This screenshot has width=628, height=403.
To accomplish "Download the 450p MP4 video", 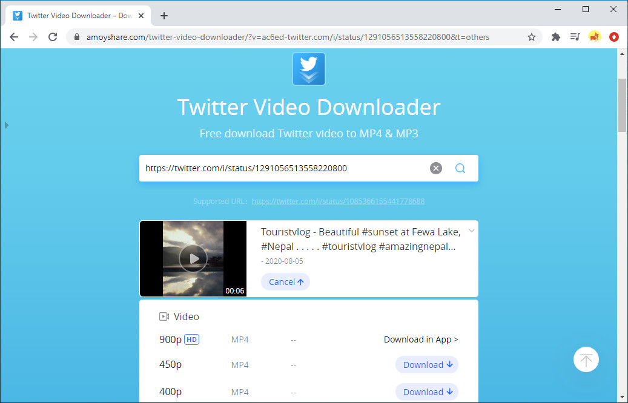I will [427, 365].
